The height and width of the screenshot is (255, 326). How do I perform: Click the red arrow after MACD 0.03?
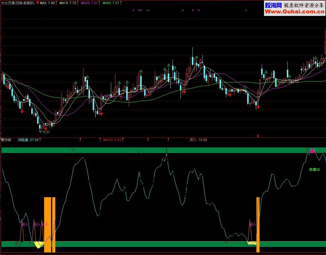pos(123,140)
